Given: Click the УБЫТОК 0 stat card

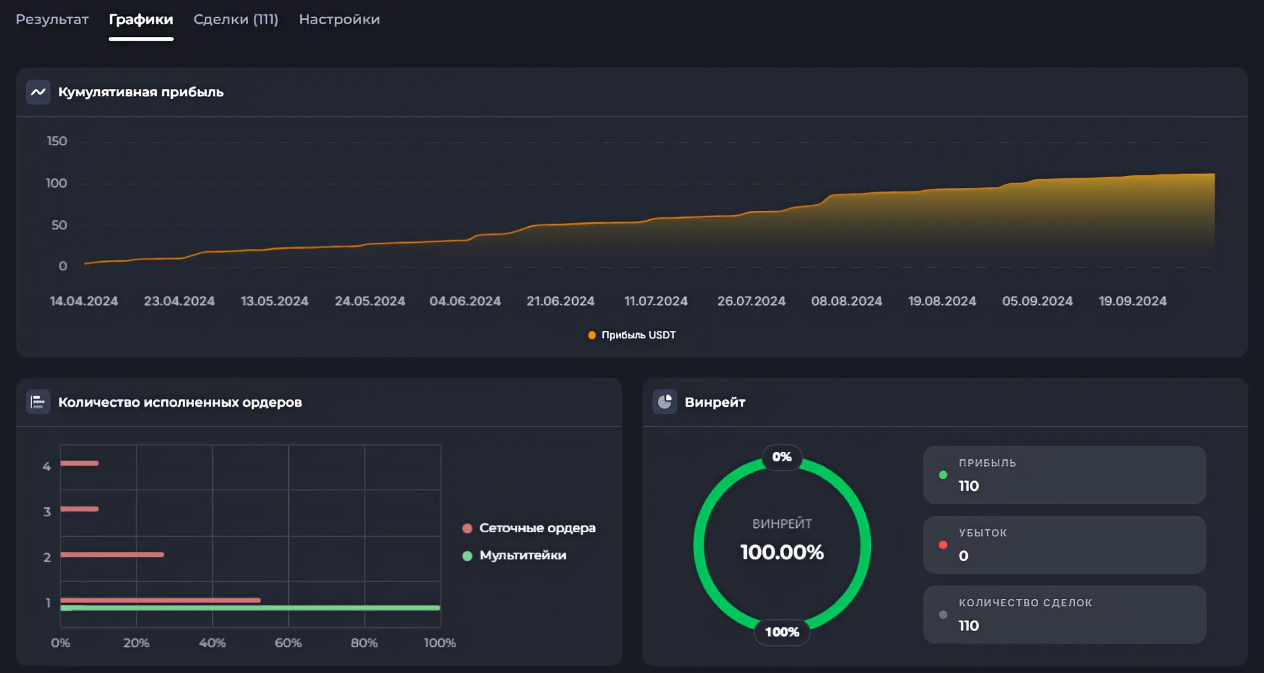Looking at the screenshot, I should pyautogui.click(x=1064, y=545).
